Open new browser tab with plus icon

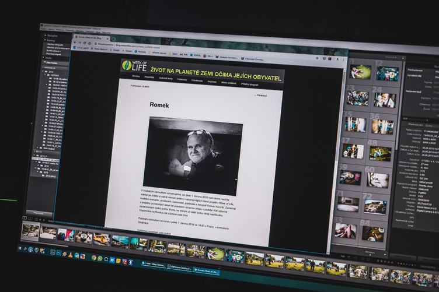[x=113, y=39]
